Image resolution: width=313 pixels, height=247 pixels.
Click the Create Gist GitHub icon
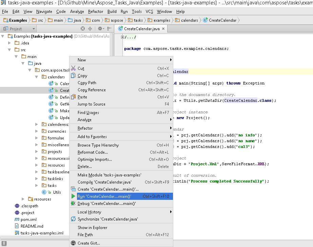73,243
